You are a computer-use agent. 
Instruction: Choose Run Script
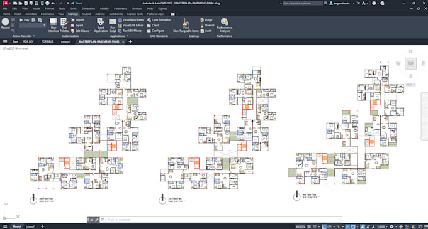[113, 25]
